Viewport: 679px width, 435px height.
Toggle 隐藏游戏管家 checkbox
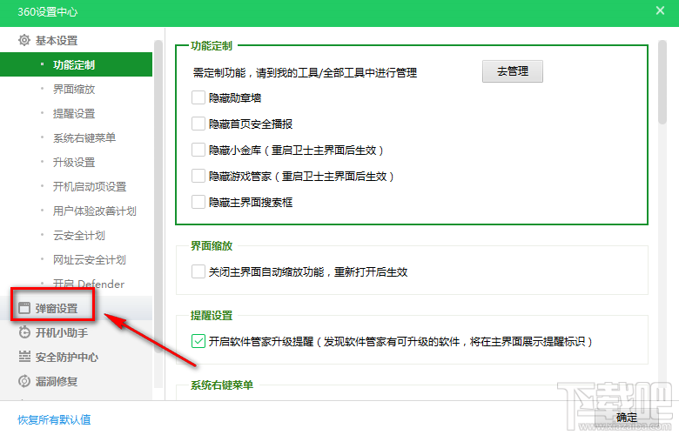(198, 176)
